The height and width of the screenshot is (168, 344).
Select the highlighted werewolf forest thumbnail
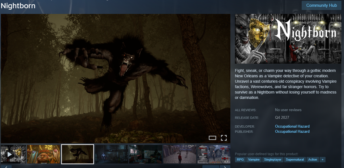click(x=78, y=154)
